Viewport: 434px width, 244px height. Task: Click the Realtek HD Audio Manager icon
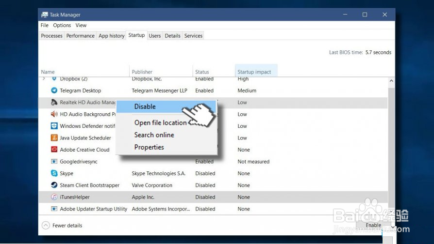click(54, 102)
